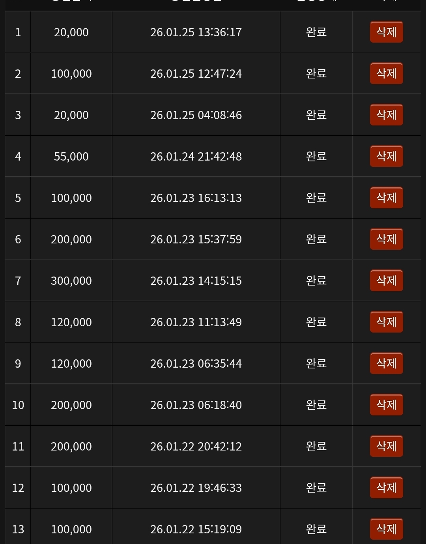Select the row number 10 cell
The width and height of the screenshot is (426, 544).
click(18, 405)
